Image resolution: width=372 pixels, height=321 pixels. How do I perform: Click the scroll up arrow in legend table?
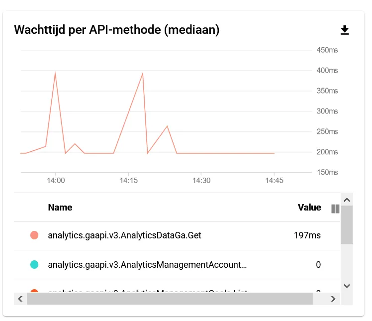pos(347,200)
